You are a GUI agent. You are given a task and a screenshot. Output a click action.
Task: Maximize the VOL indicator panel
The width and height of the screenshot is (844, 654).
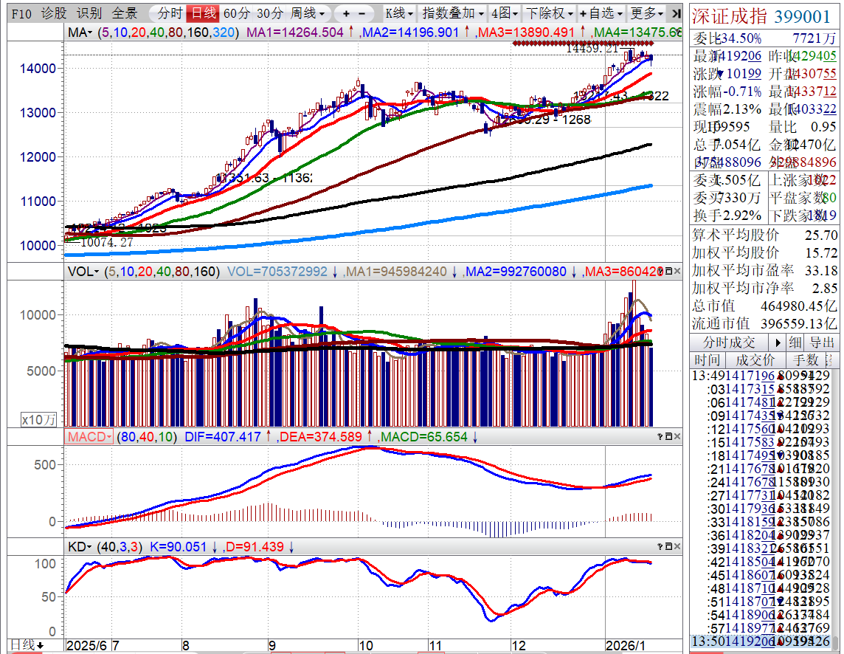(x=668, y=272)
